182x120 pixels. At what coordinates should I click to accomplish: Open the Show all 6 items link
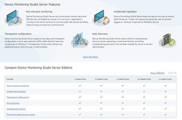(90, 57)
